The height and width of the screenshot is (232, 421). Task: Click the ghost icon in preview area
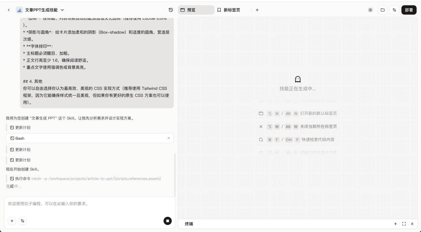(x=298, y=79)
